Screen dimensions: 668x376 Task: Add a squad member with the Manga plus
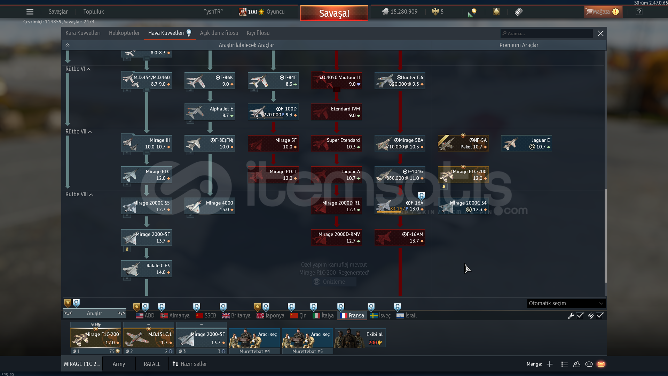[550, 364]
